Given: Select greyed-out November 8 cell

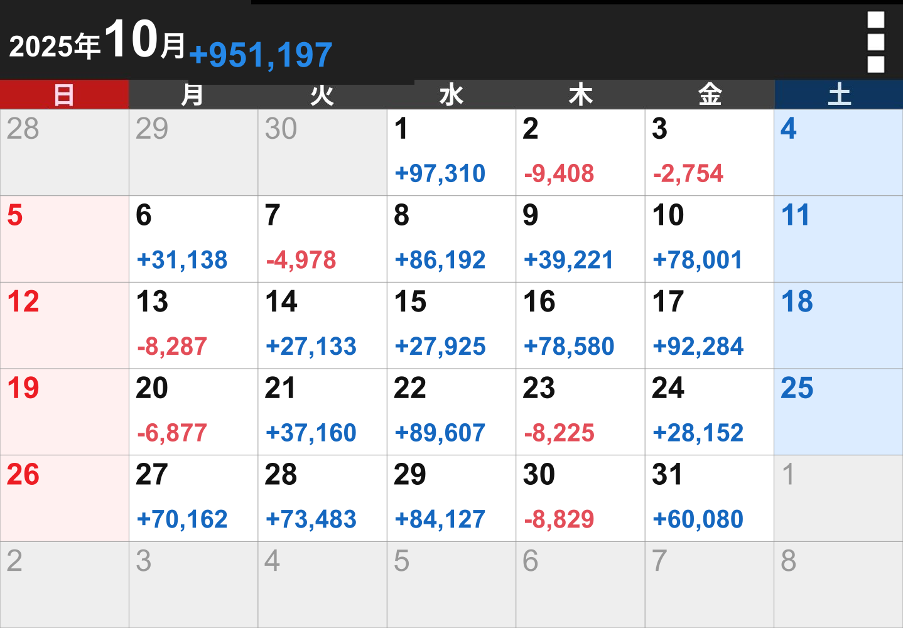Looking at the screenshot, I should click(x=839, y=585).
